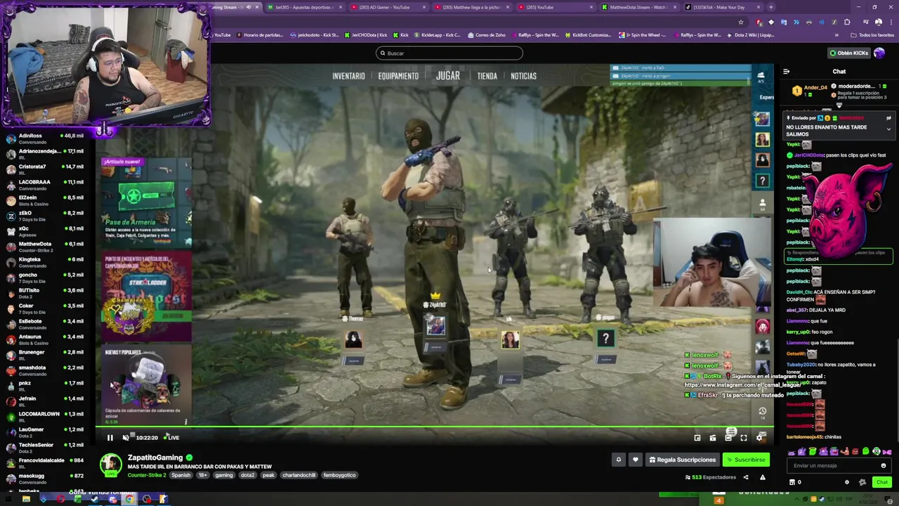Open picture-in-picture mini player
Screen dimensions: 899x506
697,438
